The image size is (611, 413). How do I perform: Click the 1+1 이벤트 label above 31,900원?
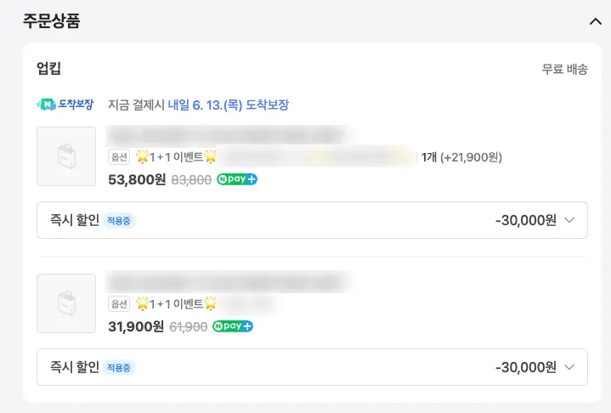[x=177, y=304]
